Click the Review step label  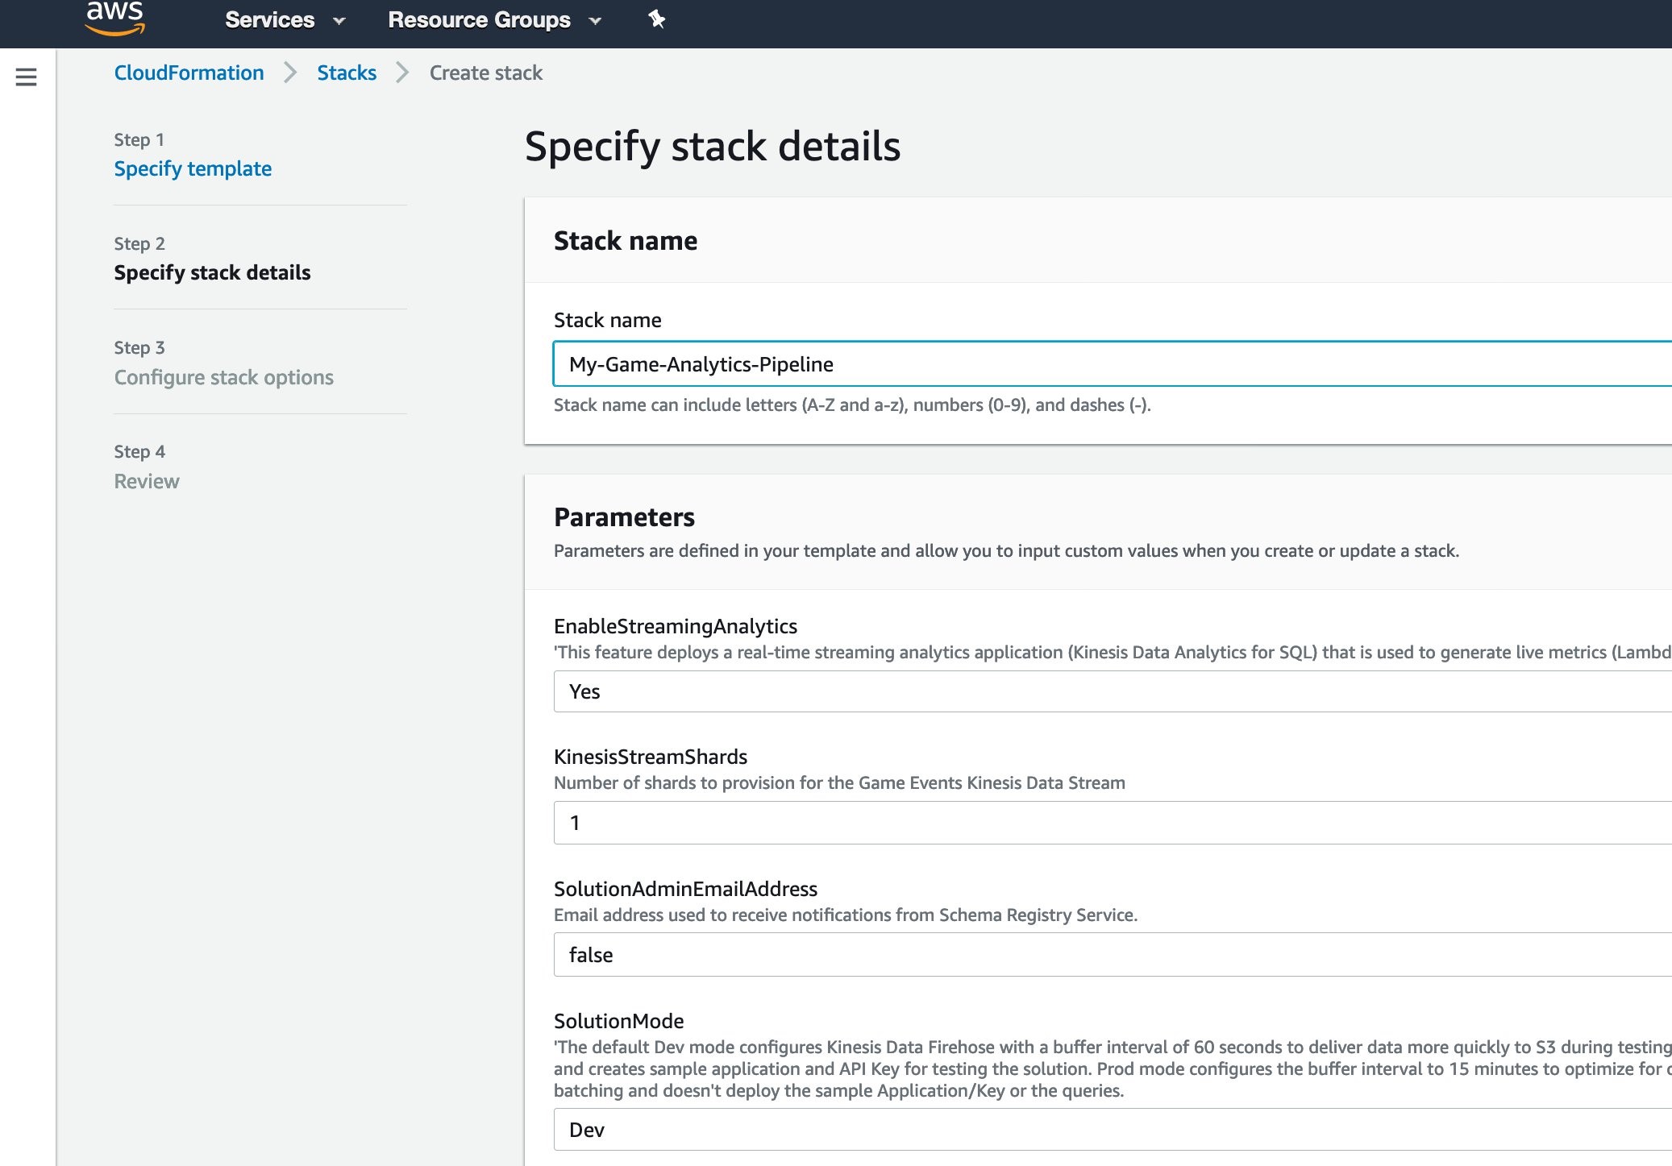pos(147,481)
